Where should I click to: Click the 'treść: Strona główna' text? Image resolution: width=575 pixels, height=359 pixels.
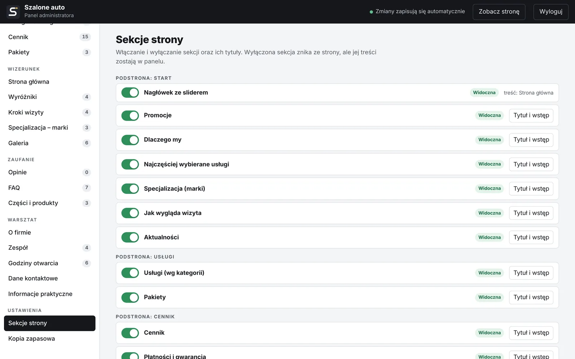(528, 93)
